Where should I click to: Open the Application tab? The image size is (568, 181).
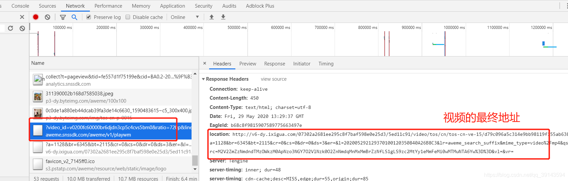pos(172,6)
